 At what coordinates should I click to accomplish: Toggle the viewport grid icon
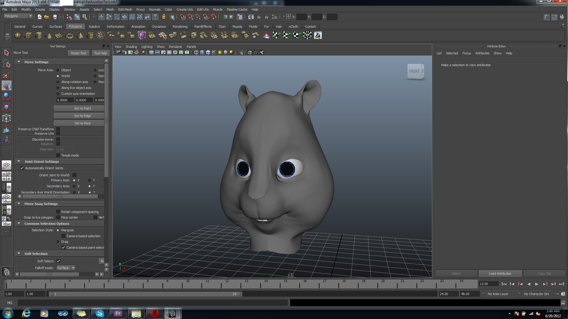(x=151, y=52)
